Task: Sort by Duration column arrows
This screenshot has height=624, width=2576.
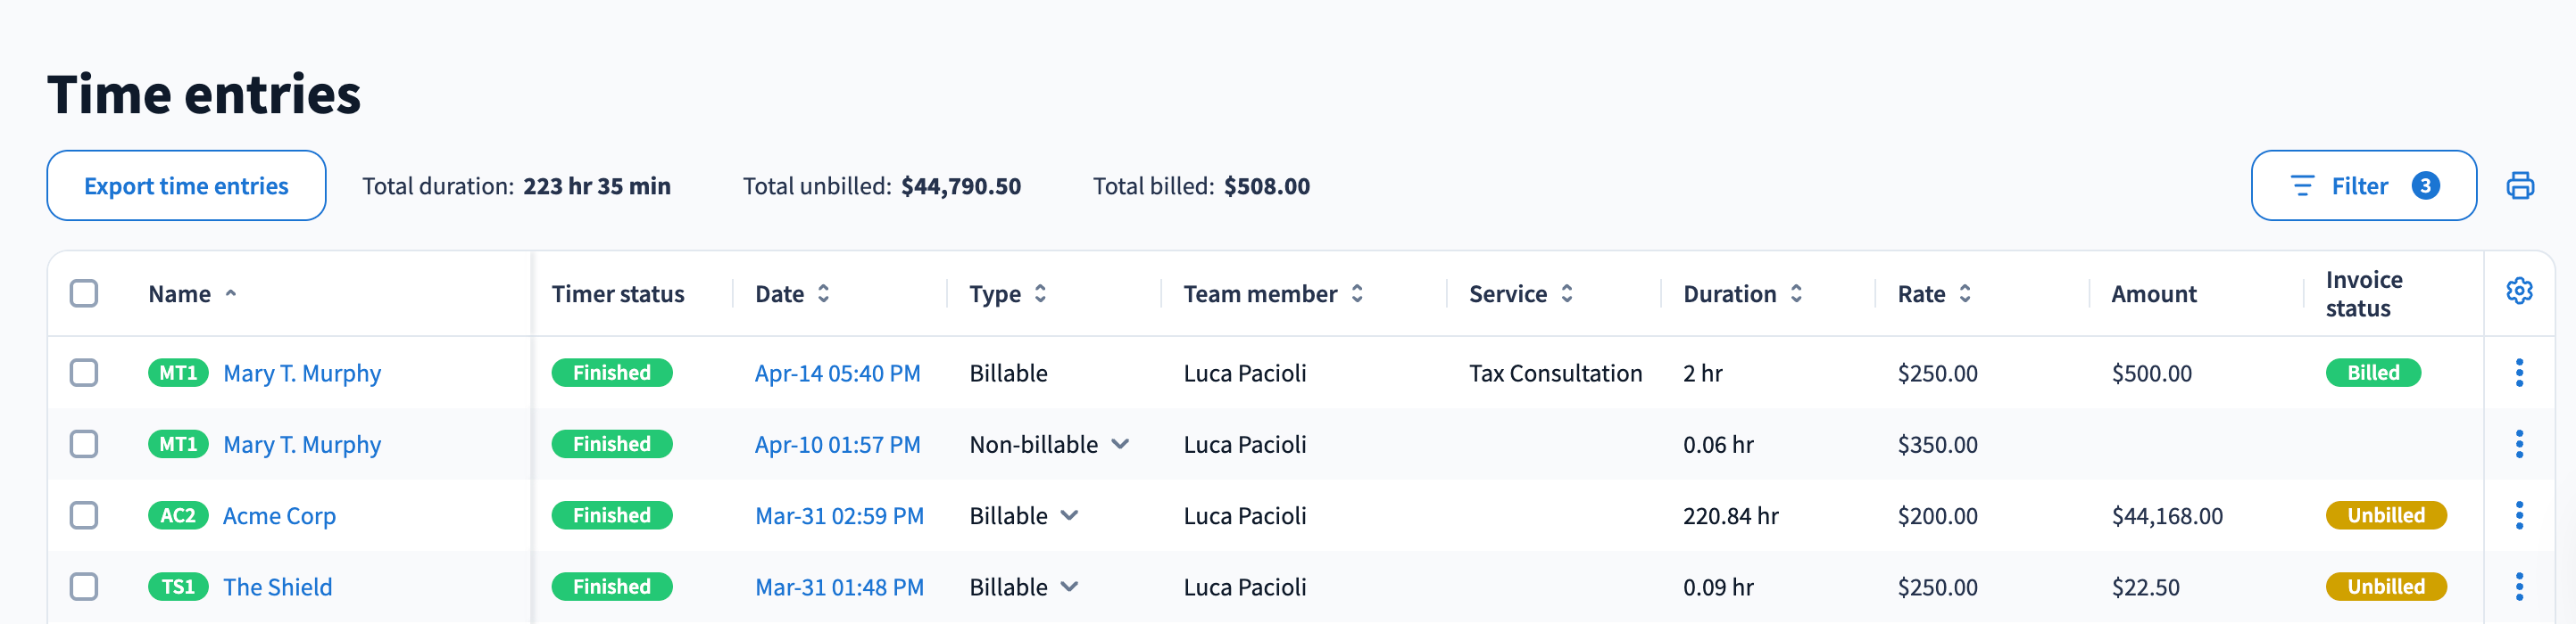Action: [1796, 293]
